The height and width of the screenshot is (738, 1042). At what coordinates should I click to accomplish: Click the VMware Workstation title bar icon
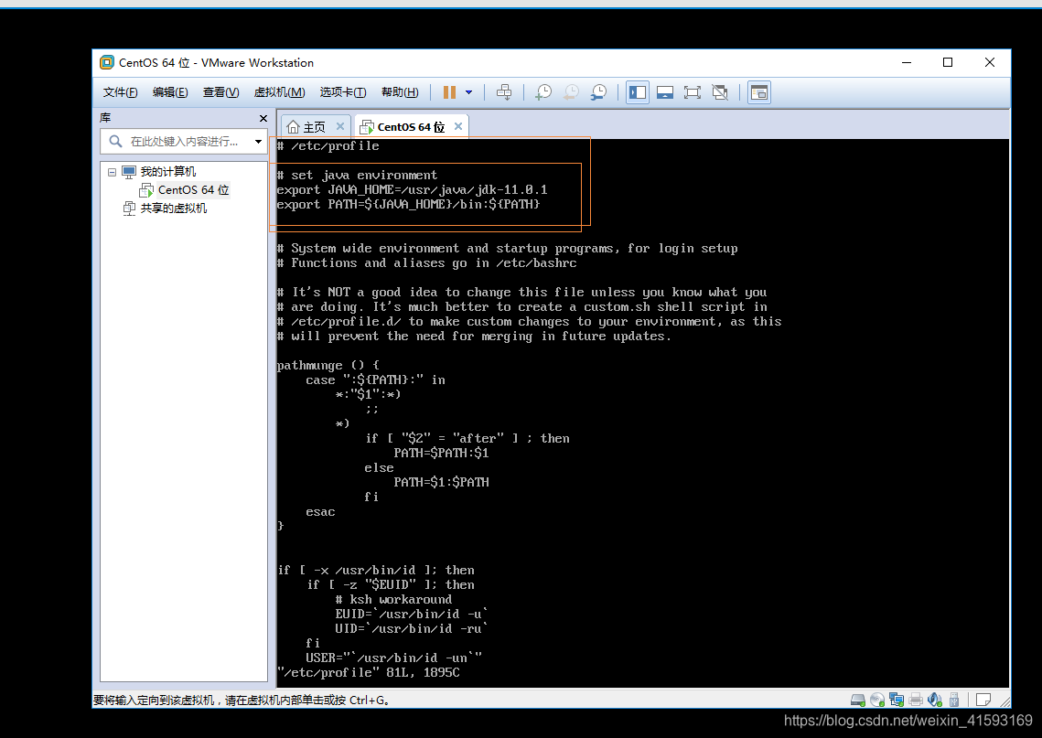click(x=106, y=62)
